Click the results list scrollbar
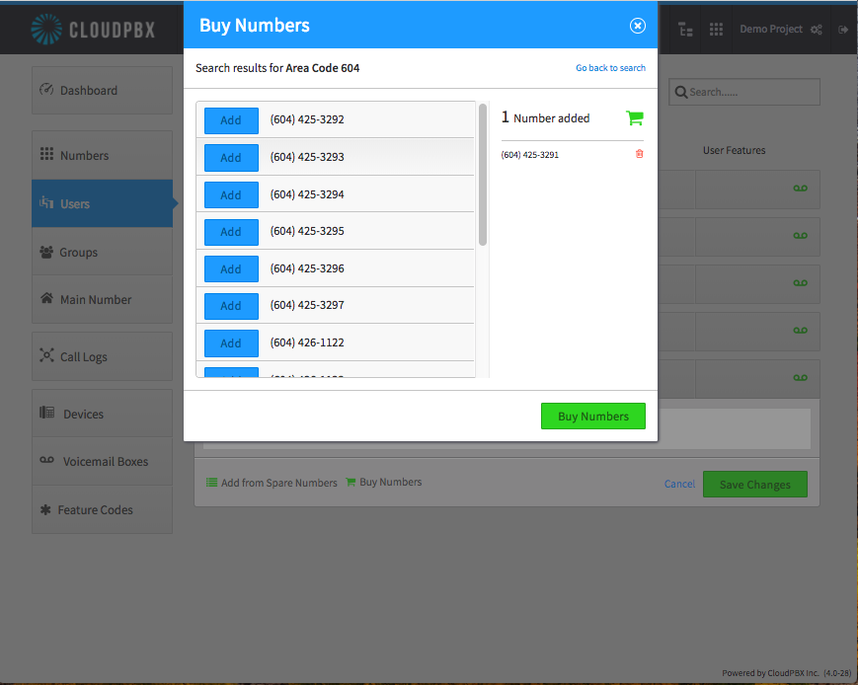Viewport: 858px width, 685px height. tap(483, 175)
